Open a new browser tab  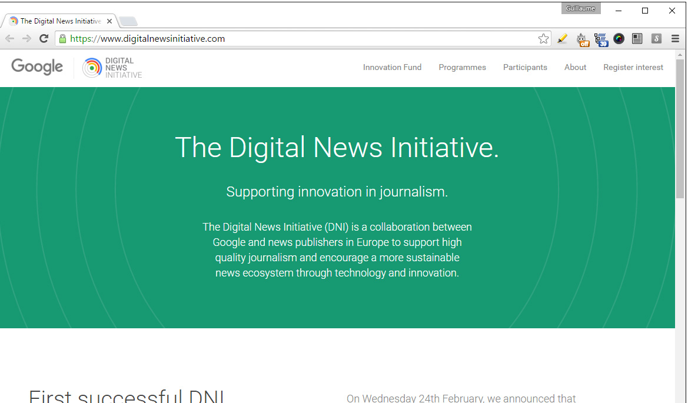(128, 21)
